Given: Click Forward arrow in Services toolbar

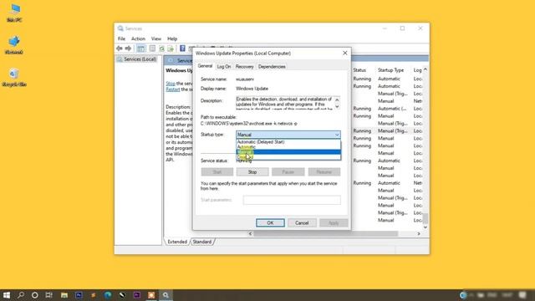Looking at the screenshot, I should 128,48.
